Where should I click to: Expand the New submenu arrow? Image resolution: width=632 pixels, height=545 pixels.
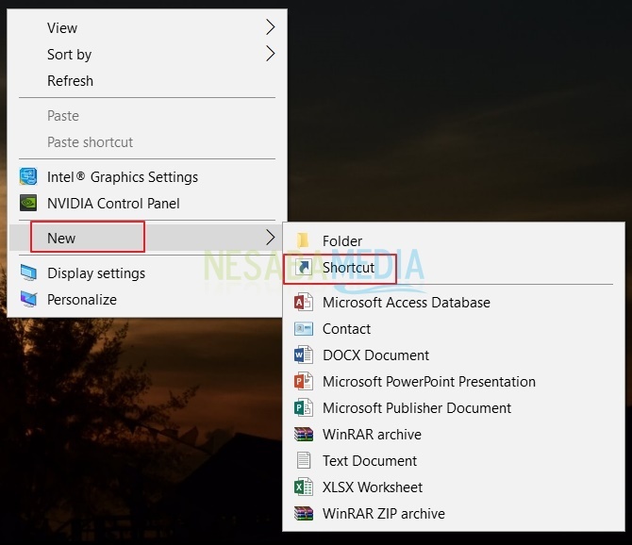tap(270, 238)
